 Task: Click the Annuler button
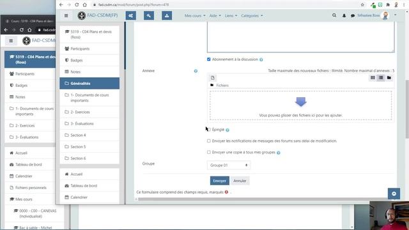pyautogui.click(x=240, y=181)
